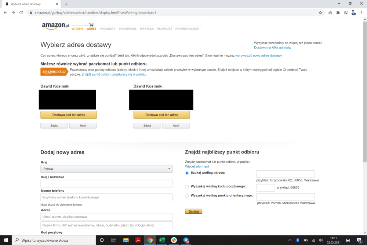Open Telegram from taskbar
The height and width of the screenshot is (245, 367).
[x=186, y=240]
